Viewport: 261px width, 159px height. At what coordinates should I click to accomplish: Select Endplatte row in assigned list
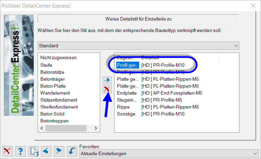coord(127,93)
